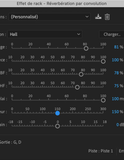This screenshot has width=124, height=160.
Task: Click the Charger... button
Action: pos(112,34)
